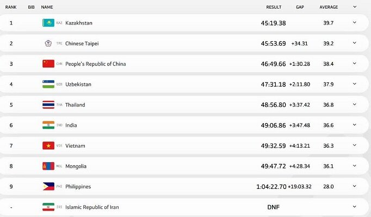Click the China flag icon
The height and width of the screenshot is (217, 371).
(x=48, y=63)
